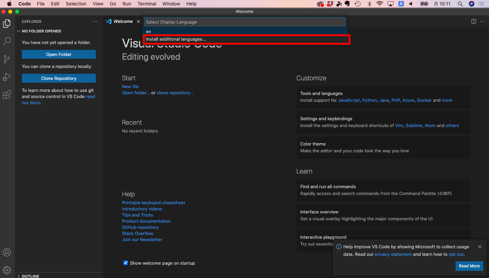Select the Run and Debug icon
This screenshot has width=489, height=278.
[x=7, y=77]
